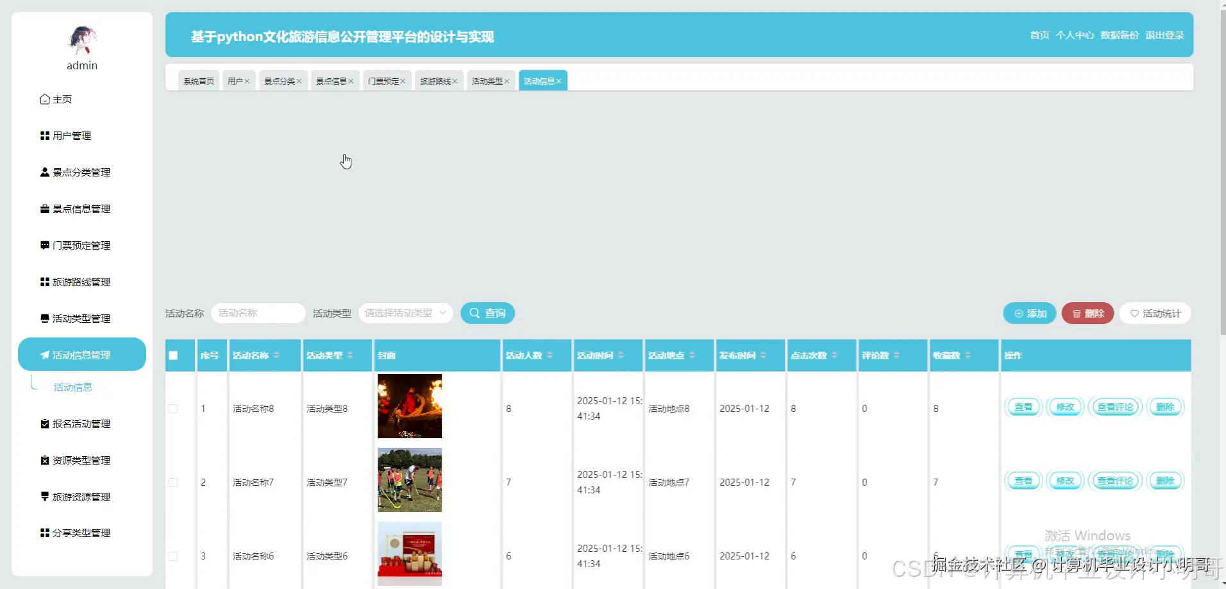
Task: Go to 首页 in the top header
Action: (1039, 35)
